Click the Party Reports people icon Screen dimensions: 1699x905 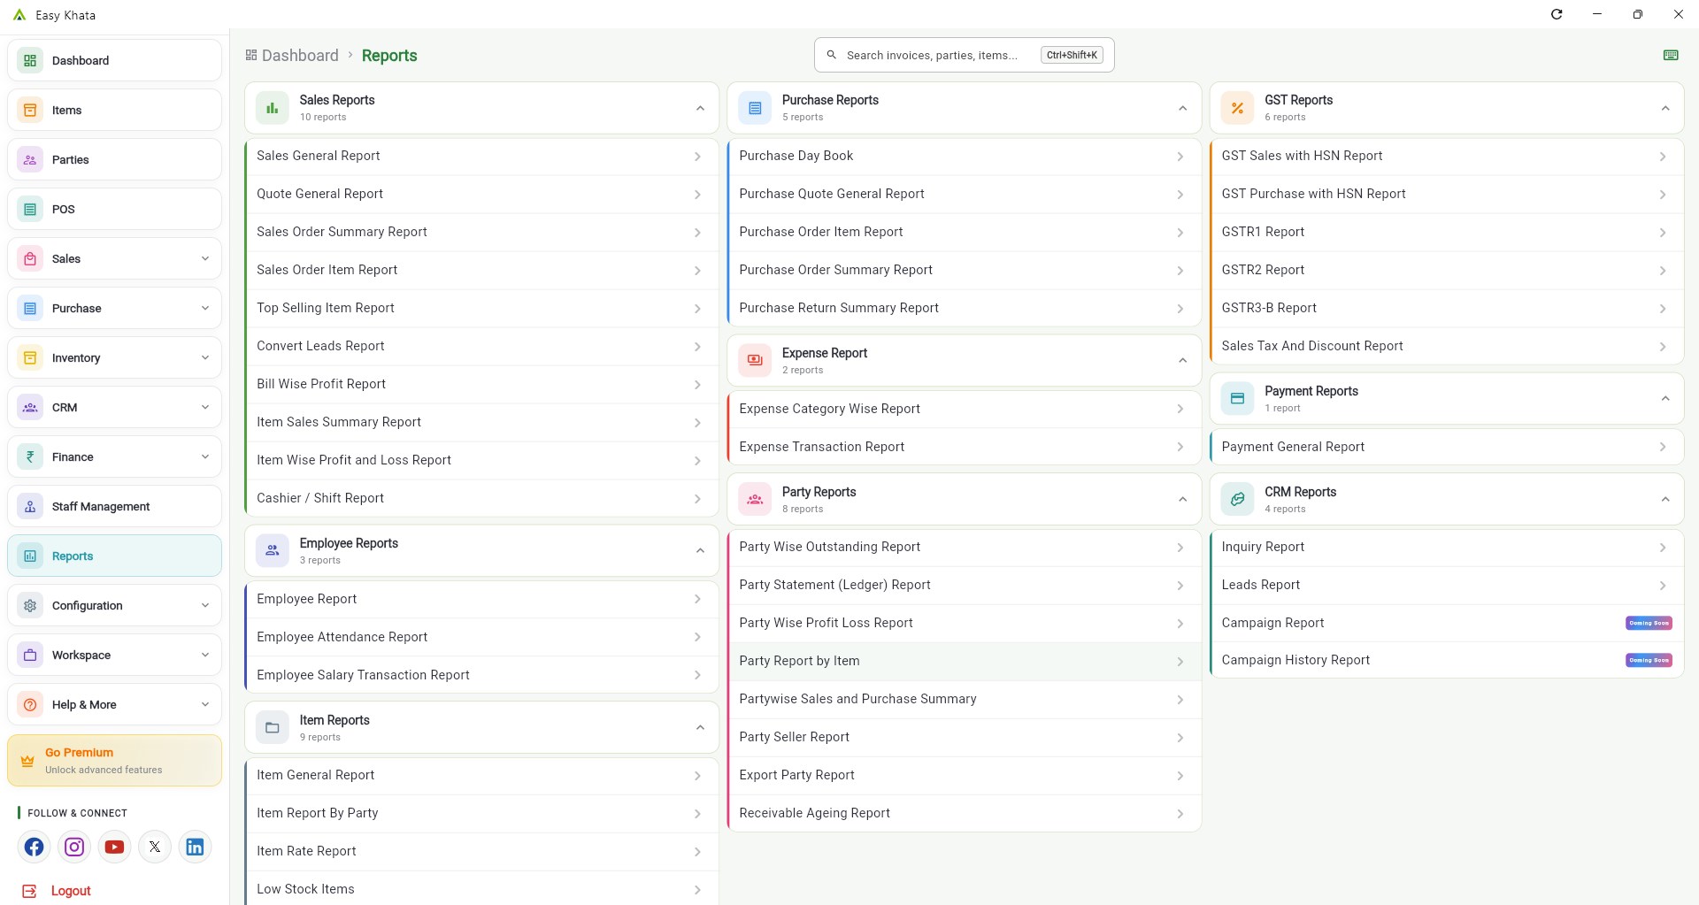pyautogui.click(x=755, y=499)
